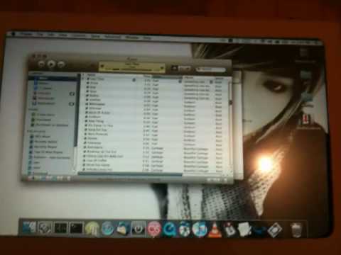
Task: Uncheck the Shimmer song checkbox
Action: 87,108
